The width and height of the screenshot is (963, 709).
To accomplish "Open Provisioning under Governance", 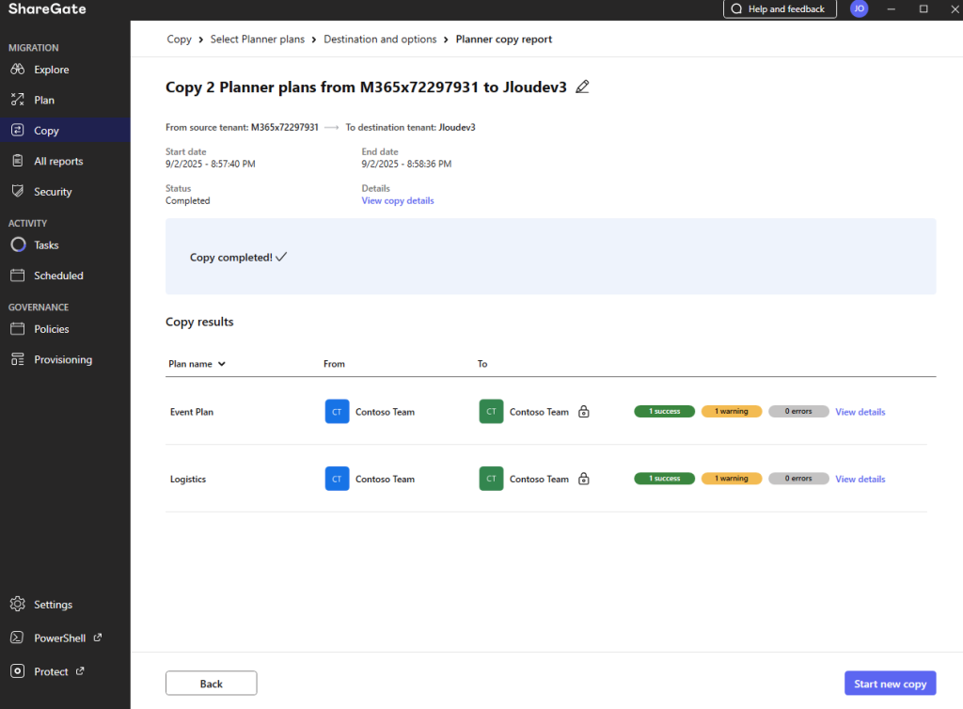I will pyautogui.click(x=63, y=360).
